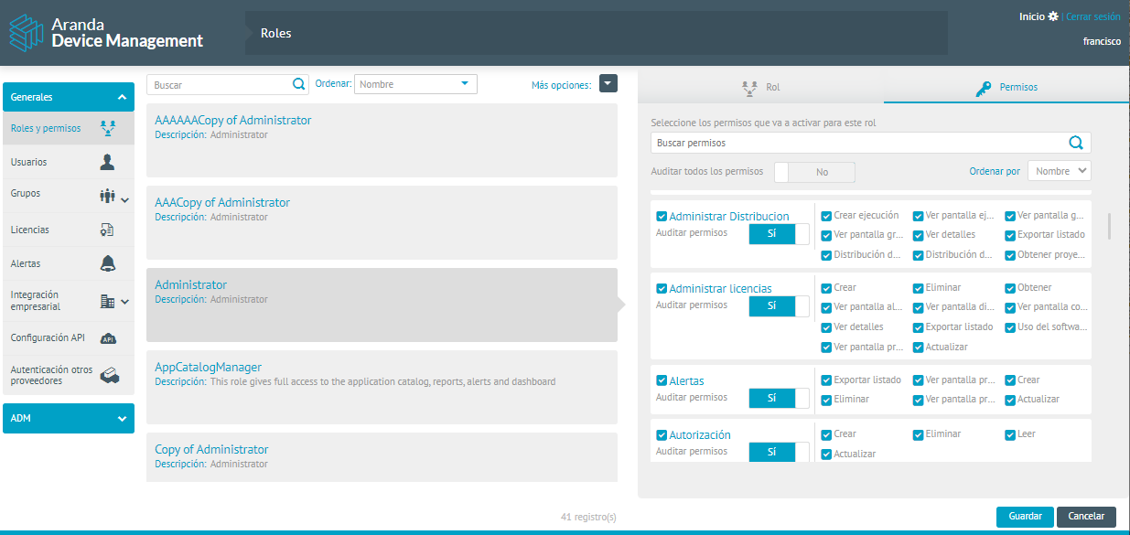1130x535 pixels.
Task: Expand the ADM section
Action: click(69, 418)
